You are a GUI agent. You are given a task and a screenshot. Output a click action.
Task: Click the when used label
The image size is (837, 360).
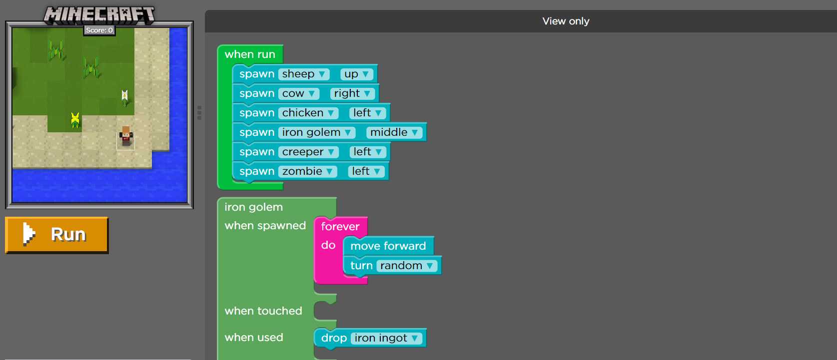[254, 338]
